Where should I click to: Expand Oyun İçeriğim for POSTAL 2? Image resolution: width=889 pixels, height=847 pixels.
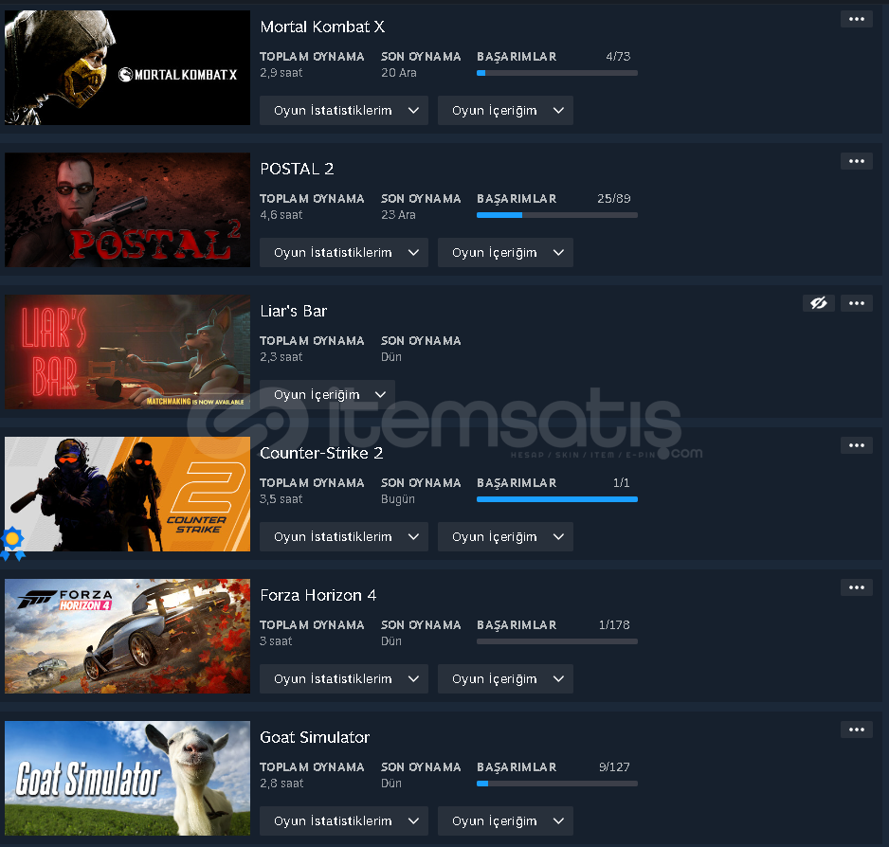click(505, 253)
